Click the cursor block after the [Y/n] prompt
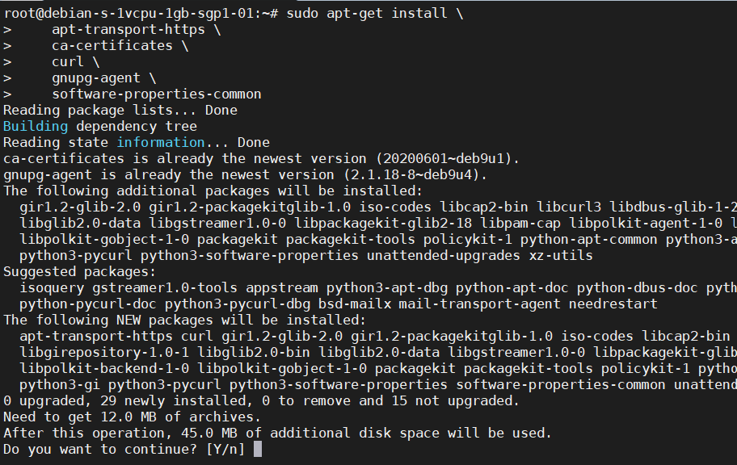 click(x=258, y=449)
